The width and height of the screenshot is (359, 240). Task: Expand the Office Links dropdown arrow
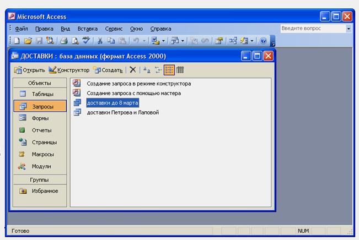tap(163, 41)
